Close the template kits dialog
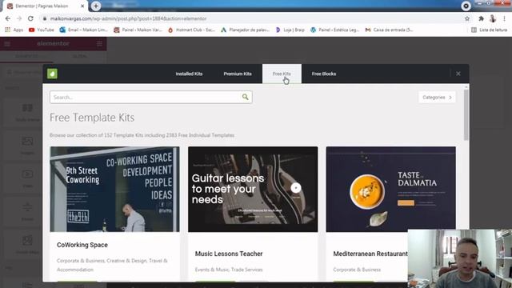 [458, 74]
